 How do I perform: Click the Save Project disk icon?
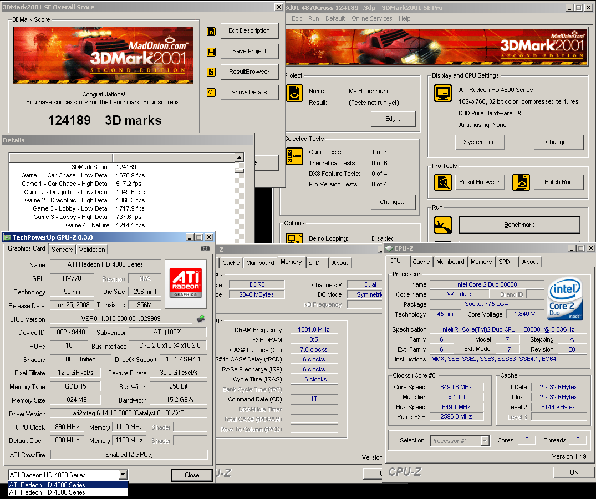point(211,52)
